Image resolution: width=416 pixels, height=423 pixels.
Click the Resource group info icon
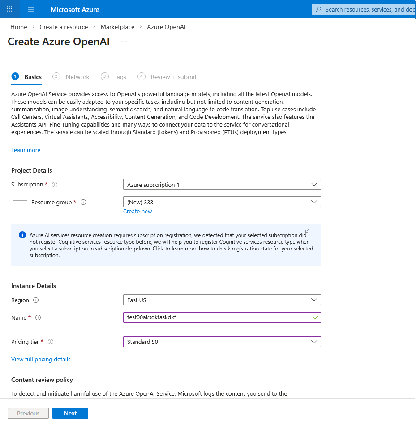coord(83,202)
